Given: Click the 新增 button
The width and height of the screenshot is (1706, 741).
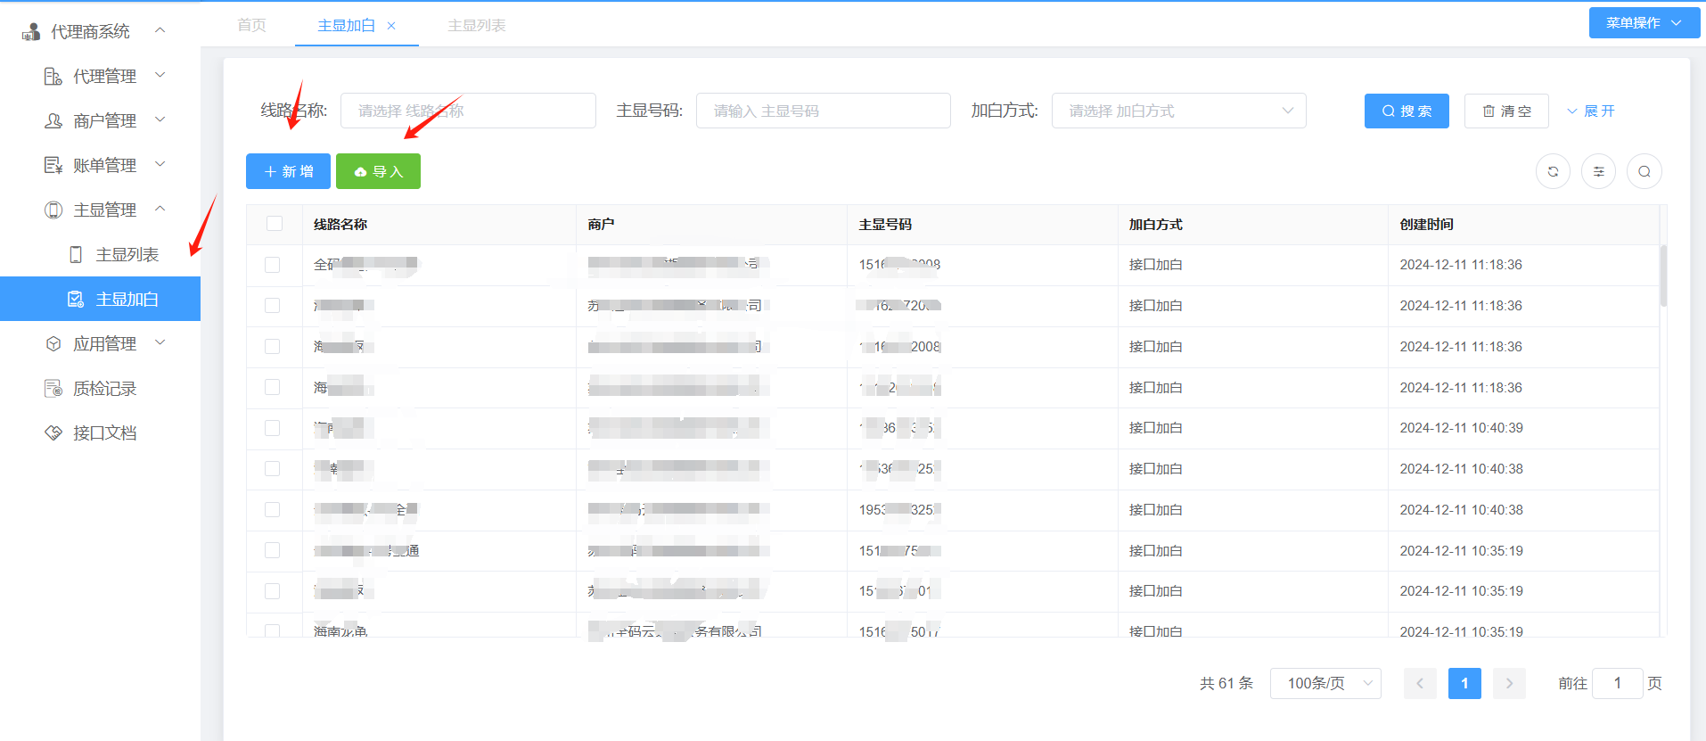Looking at the screenshot, I should pos(288,171).
